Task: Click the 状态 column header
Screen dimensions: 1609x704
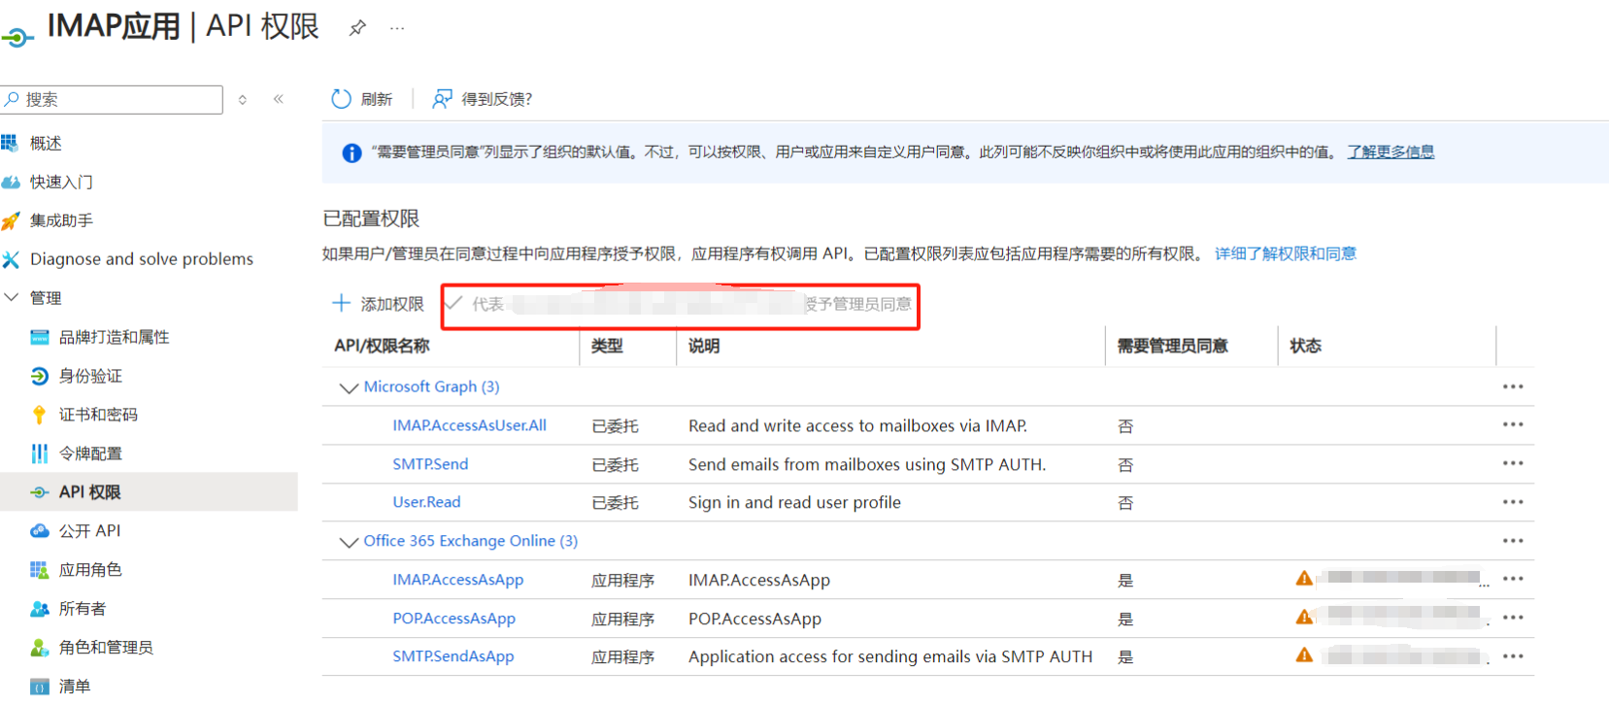Action: (x=1305, y=346)
